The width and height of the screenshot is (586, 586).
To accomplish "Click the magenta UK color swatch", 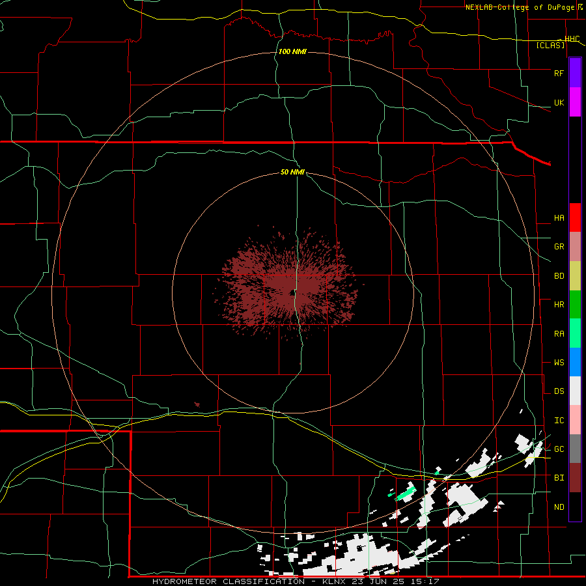I will [x=575, y=102].
